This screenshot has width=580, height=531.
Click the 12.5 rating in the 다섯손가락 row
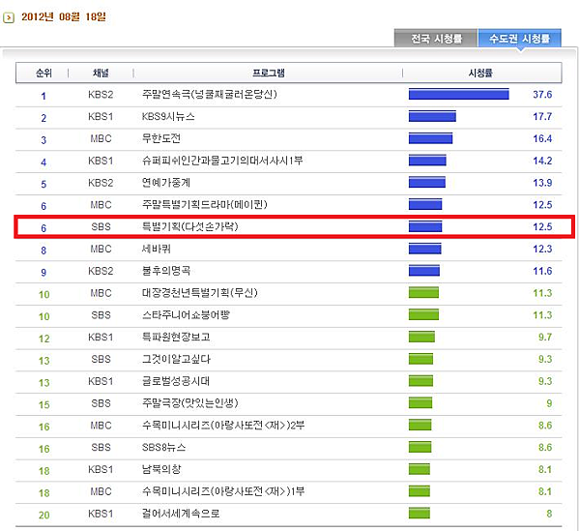click(x=542, y=226)
